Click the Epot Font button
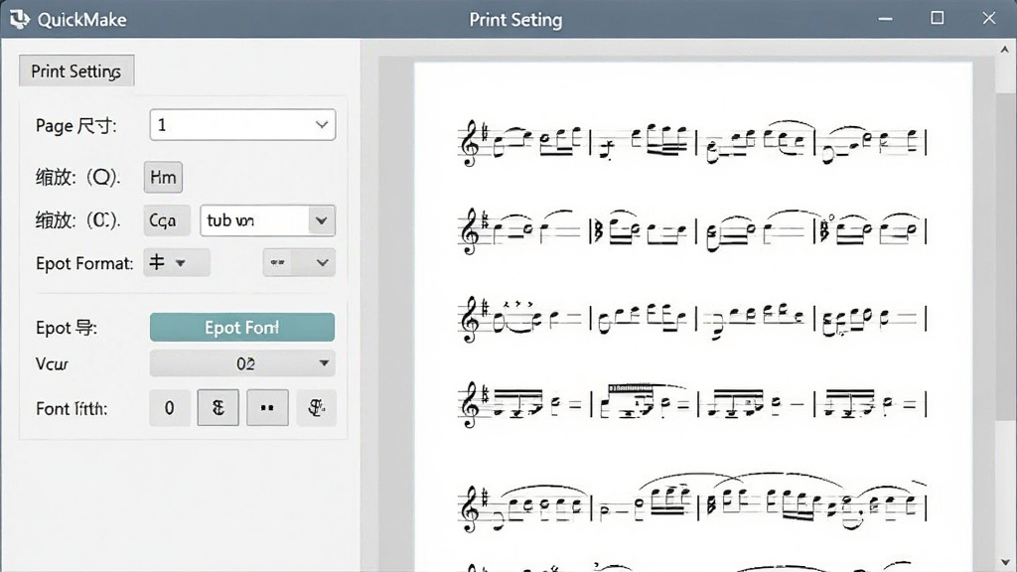The image size is (1017, 572). pos(242,328)
